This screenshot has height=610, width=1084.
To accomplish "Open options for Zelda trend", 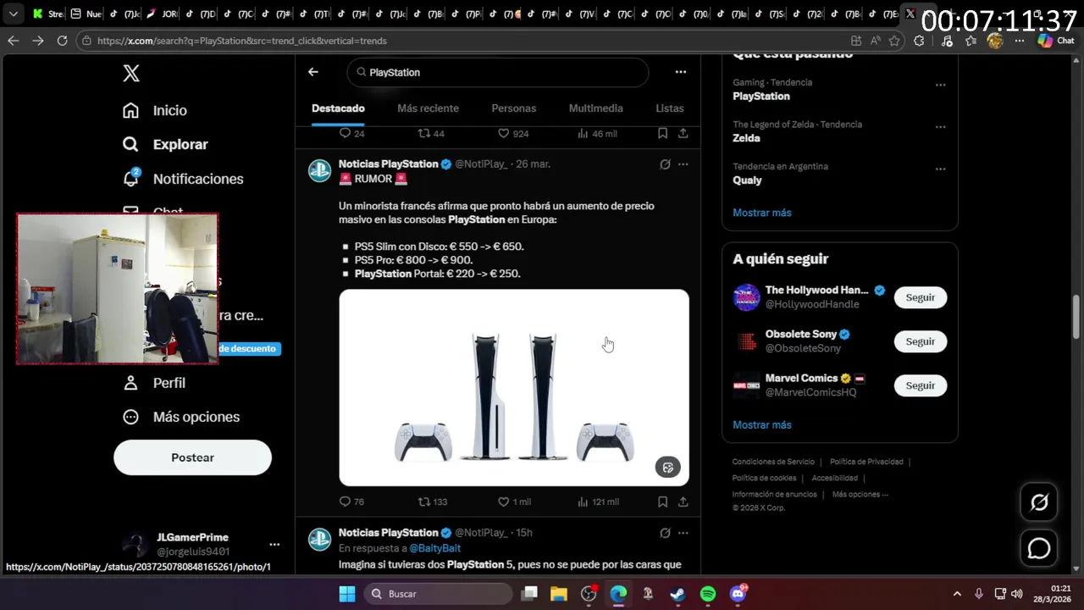I will [x=940, y=126].
